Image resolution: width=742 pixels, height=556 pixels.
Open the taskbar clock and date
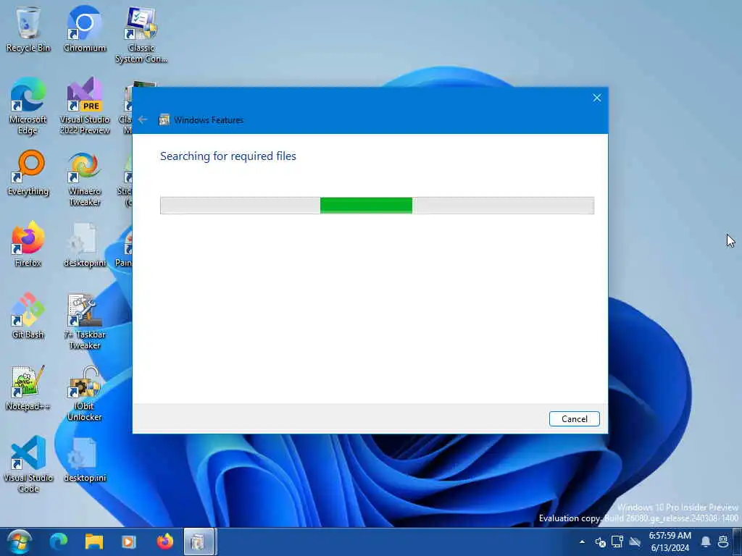670,542
